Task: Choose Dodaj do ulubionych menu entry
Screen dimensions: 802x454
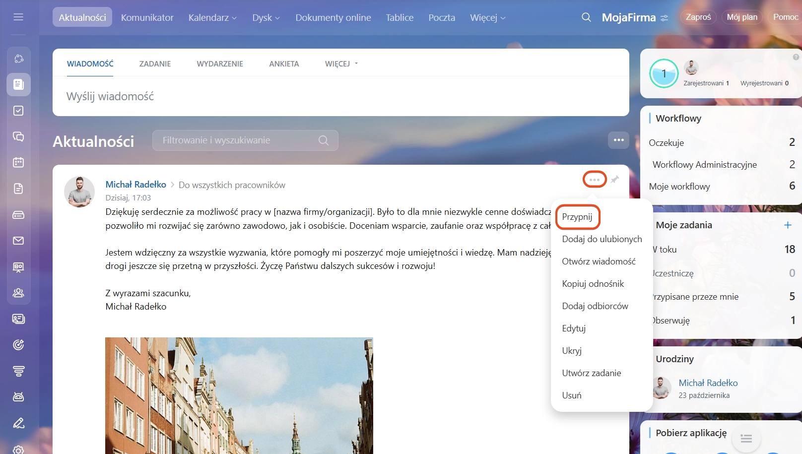Action: click(602, 239)
